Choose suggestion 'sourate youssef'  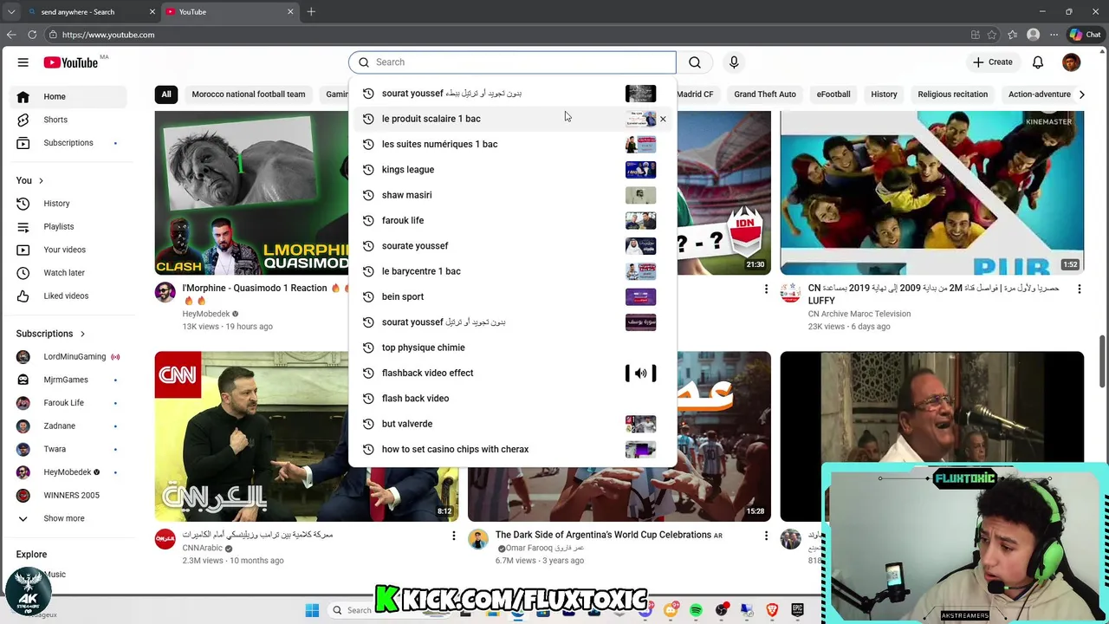511,246
